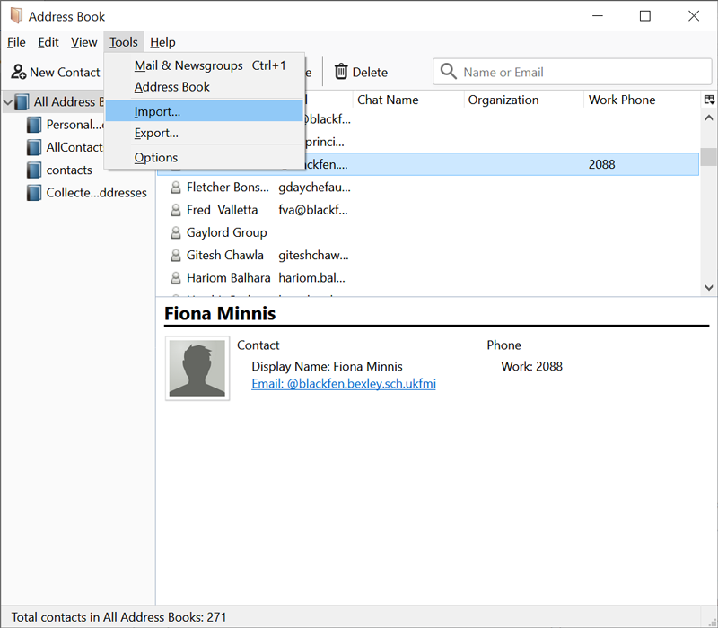Click the Gaylord Group contact person icon
718x628 pixels.
point(175,232)
